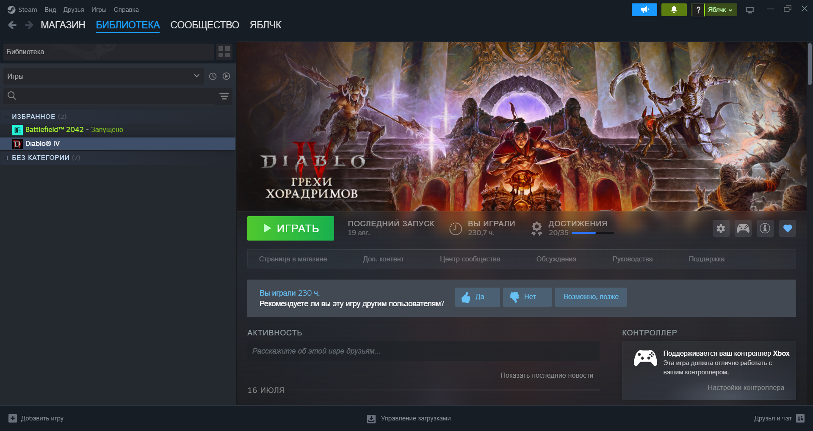Viewport: 813px width, 431px height.
Task: Click the Steam logo icon in menu bar
Action: 11,10
